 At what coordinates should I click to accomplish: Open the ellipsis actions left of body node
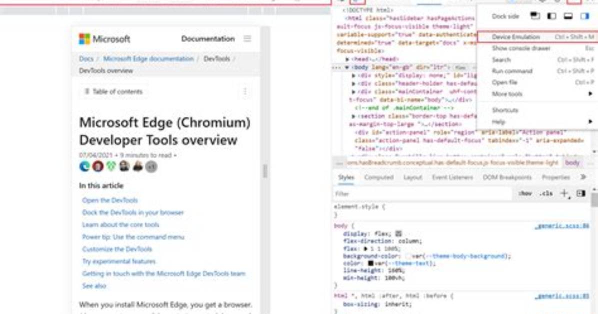336,67
